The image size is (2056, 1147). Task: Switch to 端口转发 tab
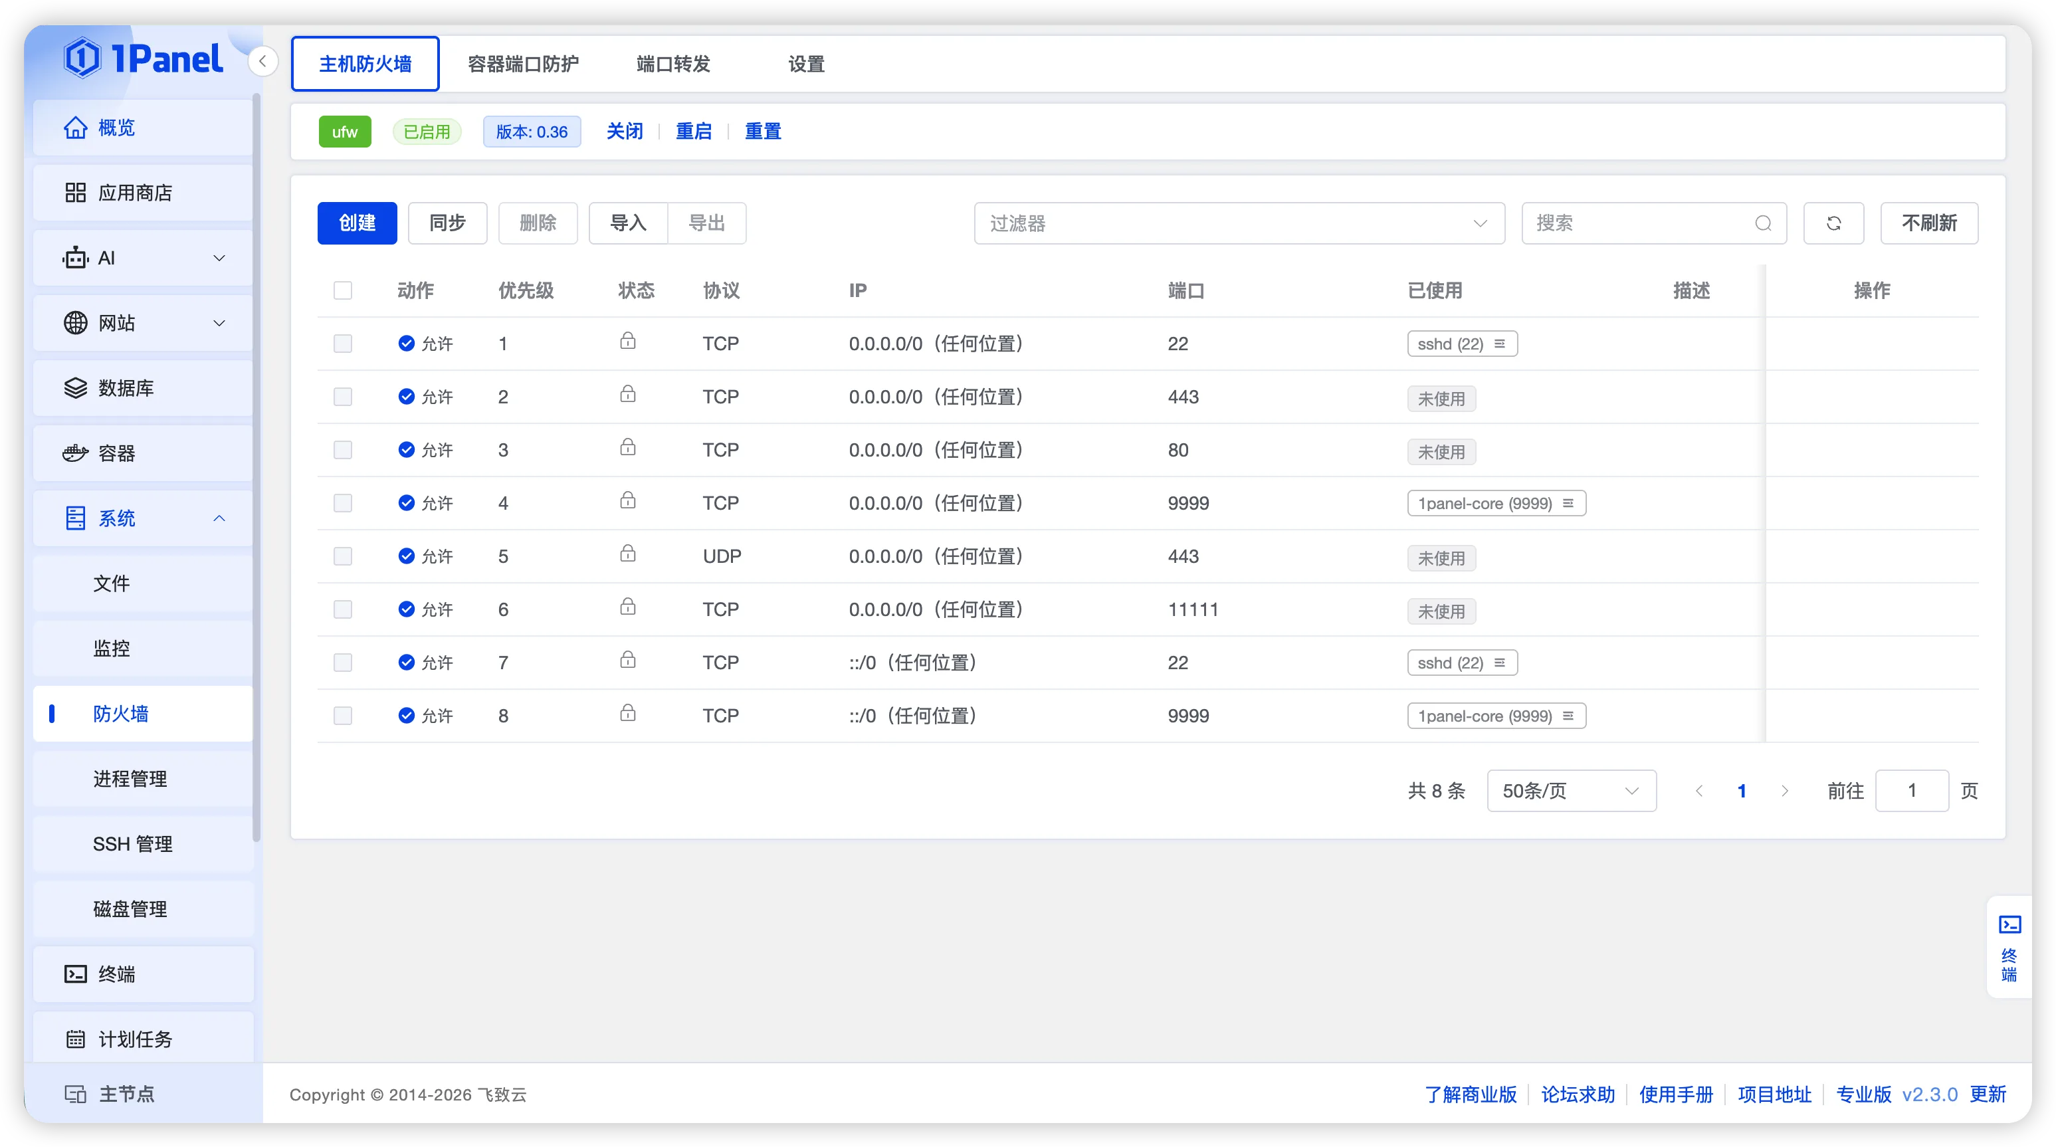[673, 64]
